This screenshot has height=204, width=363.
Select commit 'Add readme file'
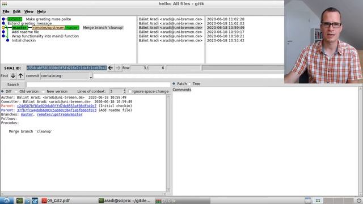[x=25, y=32]
